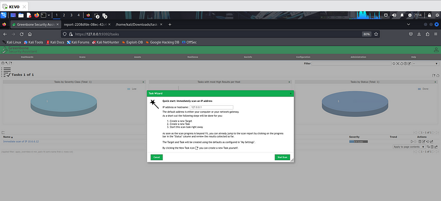Screen dimensions: 441x201
Task: Click the Tasks by Severity Class pie
Action: click(x=63, y=103)
